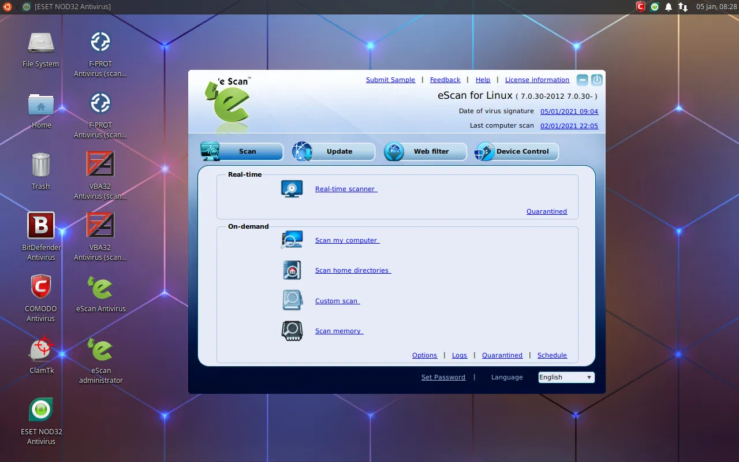The image size is (739, 462).
Task: Click the Custom scan icon
Action: [x=292, y=300]
